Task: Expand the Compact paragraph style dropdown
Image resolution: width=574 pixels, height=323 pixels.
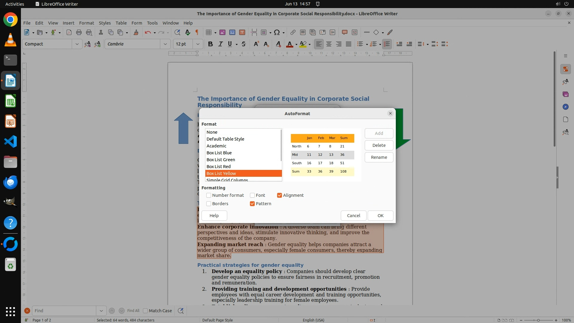Action: point(77,44)
